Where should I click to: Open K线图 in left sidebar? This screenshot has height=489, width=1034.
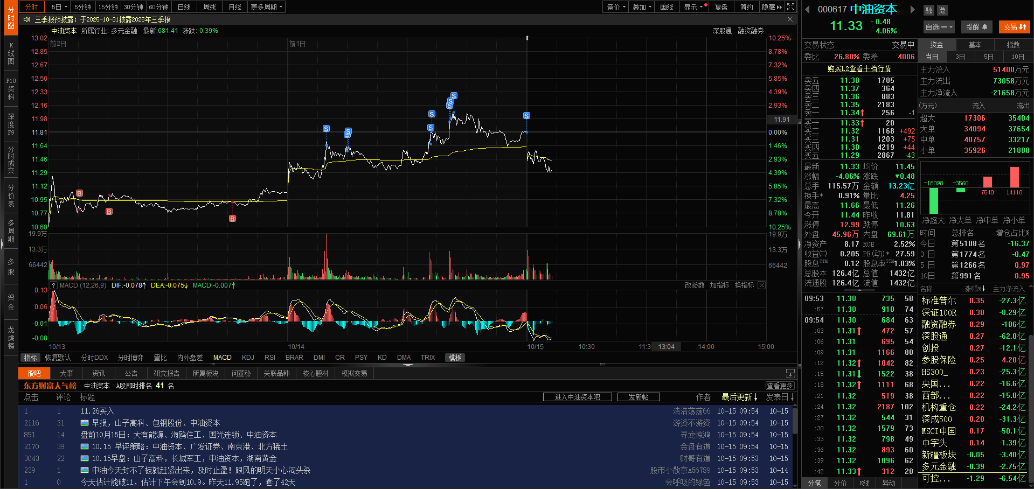(11, 53)
